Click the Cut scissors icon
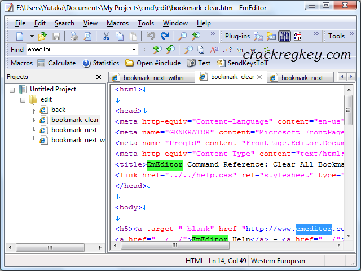The image size is (361, 271). click(x=106, y=36)
